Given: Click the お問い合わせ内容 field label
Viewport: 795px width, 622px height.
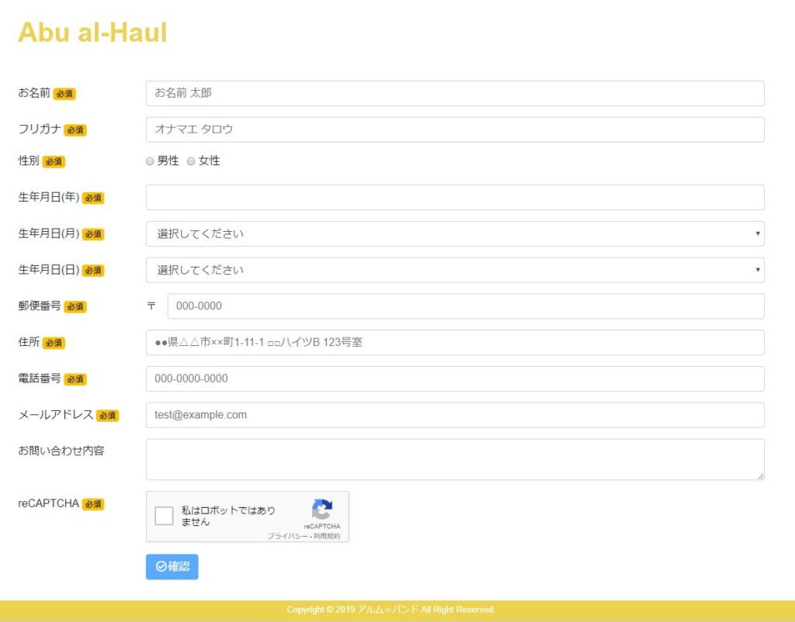Looking at the screenshot, I should 61,451.
